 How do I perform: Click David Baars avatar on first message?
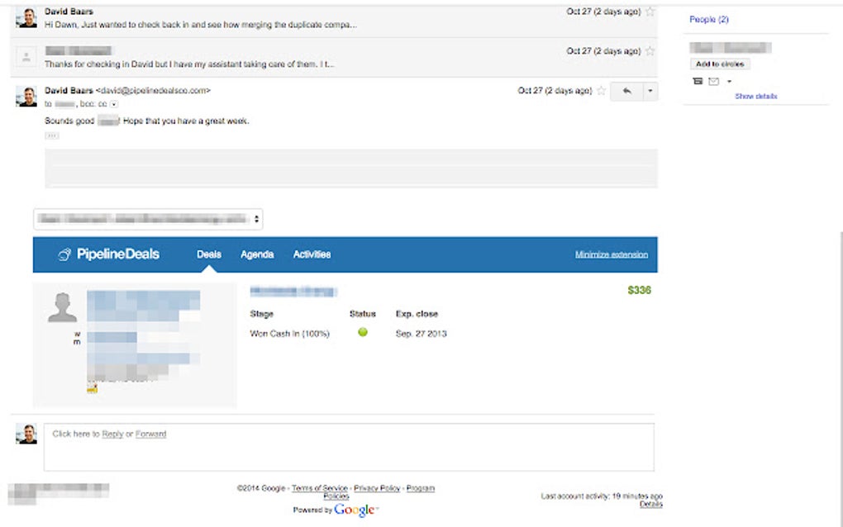coord(26,17)
